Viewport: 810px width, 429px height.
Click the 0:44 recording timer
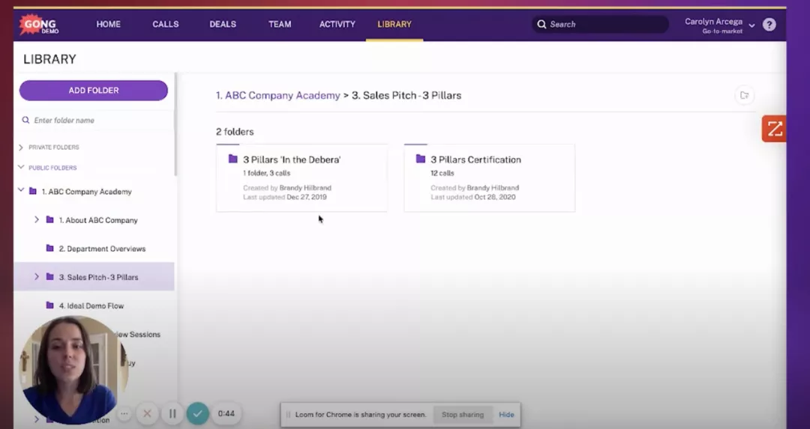tap(226, 413)
